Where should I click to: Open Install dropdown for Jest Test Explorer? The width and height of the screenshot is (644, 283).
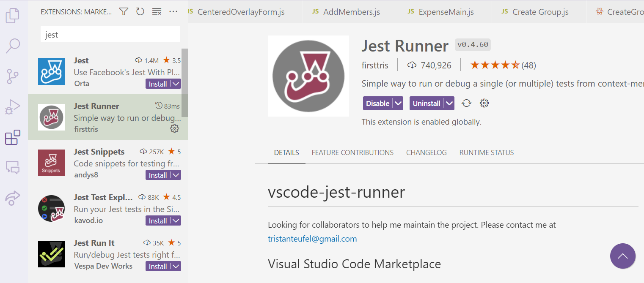pyautogui.click(x=176, y=220)
